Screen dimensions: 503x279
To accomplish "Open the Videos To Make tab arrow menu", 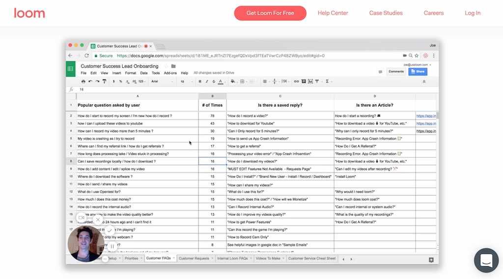I will (283, 258).
